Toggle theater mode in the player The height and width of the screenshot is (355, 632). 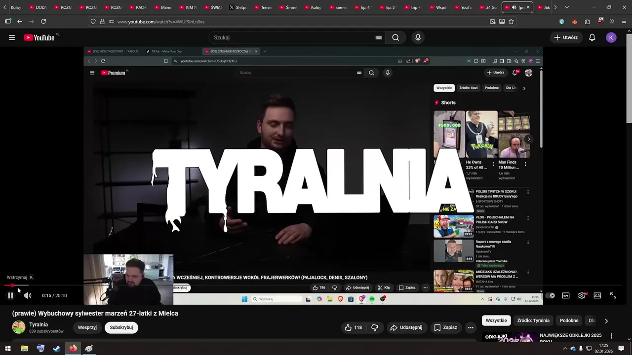(597, 295)
